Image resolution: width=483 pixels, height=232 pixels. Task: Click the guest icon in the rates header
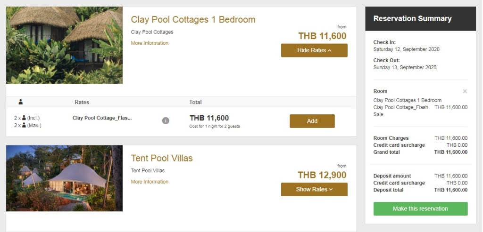pos(21,102)
